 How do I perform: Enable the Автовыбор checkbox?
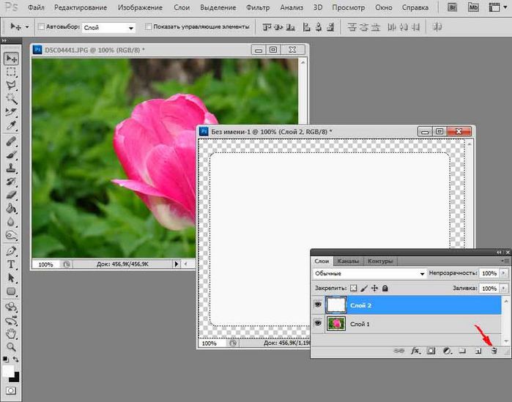[x=40, y=27]
